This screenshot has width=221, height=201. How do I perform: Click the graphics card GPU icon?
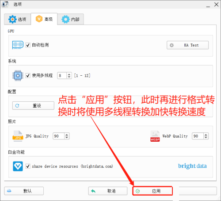click(x=18, y=45)
